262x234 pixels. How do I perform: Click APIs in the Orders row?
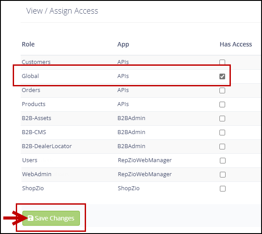tap(123, 90)
